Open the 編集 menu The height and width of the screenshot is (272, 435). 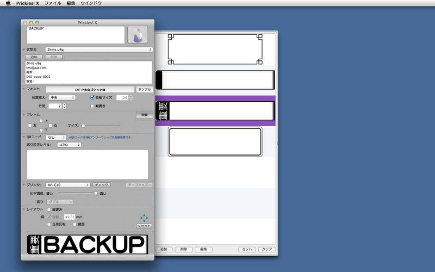pos(71,3)
